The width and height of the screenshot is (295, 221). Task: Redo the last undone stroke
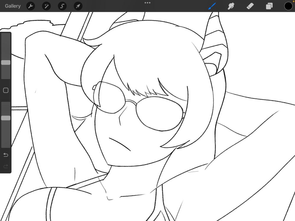(x=6, y=166)
